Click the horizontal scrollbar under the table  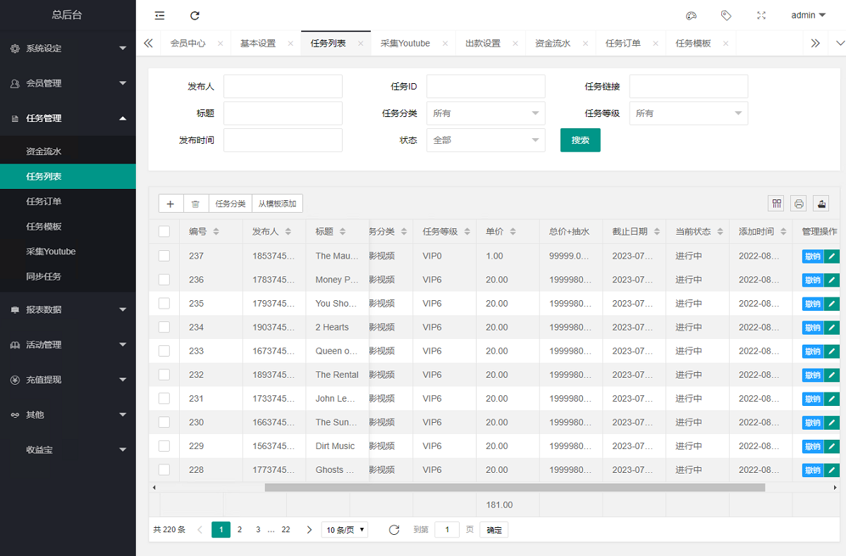[515, 487]
